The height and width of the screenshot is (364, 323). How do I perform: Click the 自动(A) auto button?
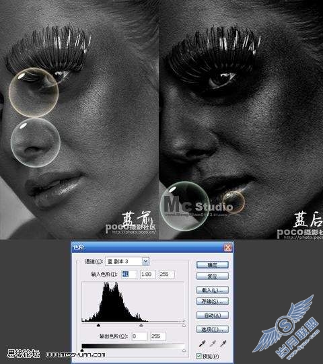[x=213, y=316]
